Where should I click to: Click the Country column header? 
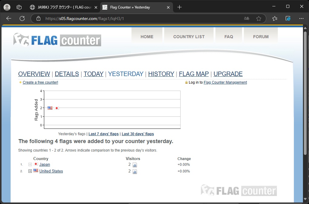point(41,159)
